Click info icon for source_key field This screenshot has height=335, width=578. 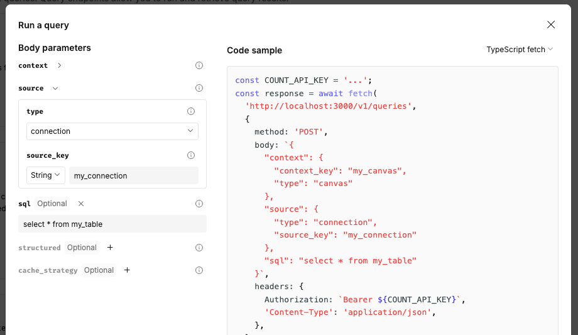(x=191, y=155)
